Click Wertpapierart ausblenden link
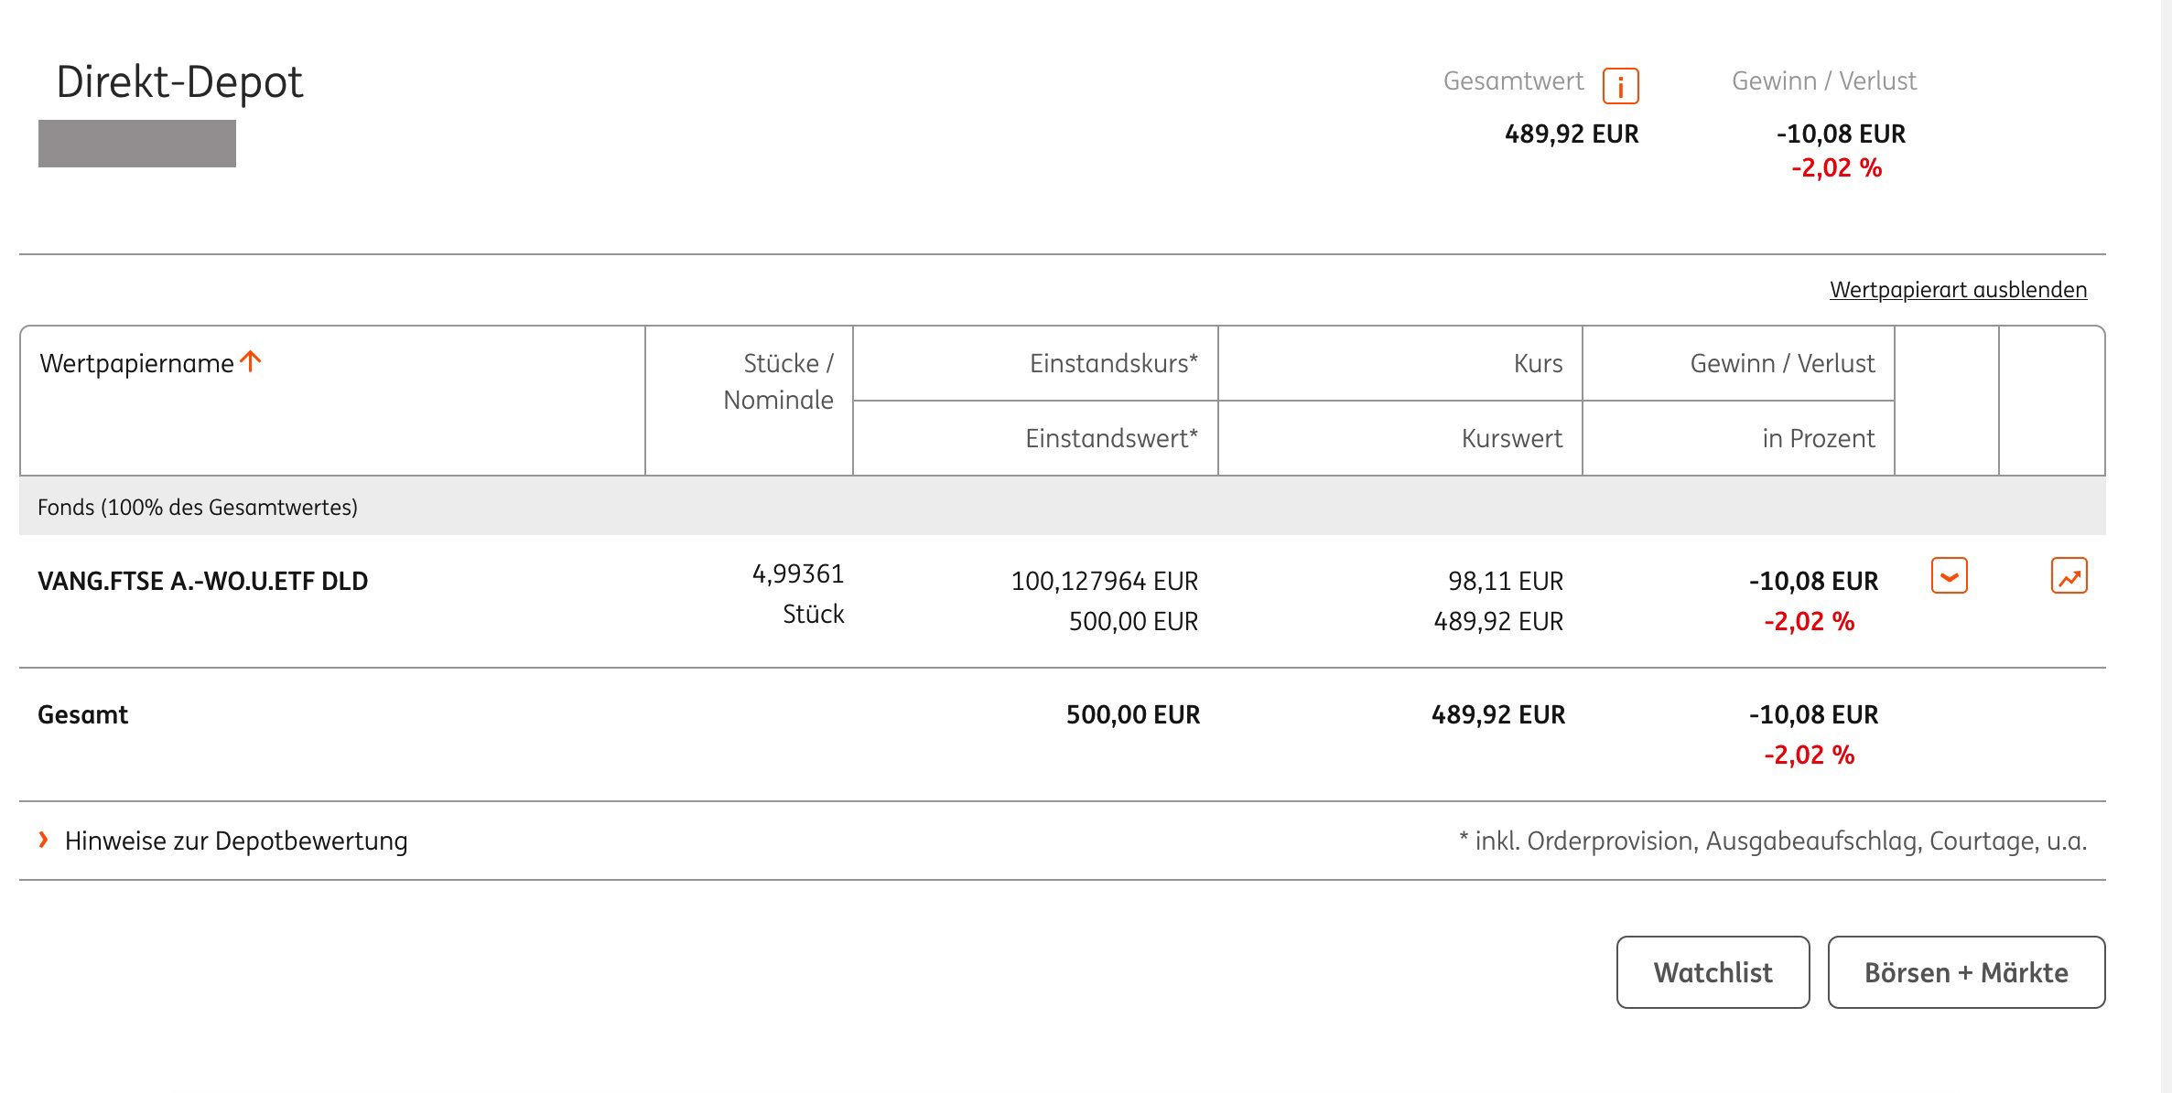The height and width of the screenshot is (1093, 2172). point(1958,290)
